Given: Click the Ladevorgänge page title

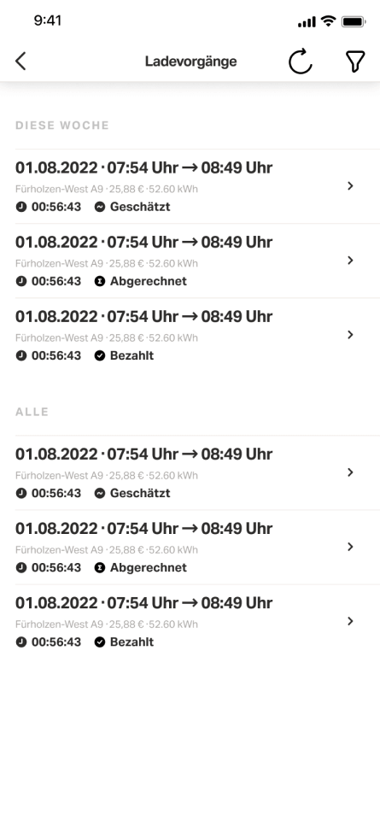Looking at the screenshot, I should (190, 62).
